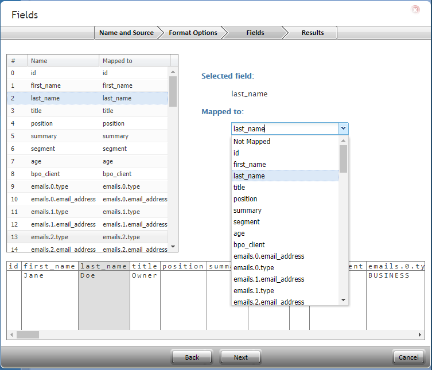This screenshot has width=432, height=370.
Task: Sort by the Name column header
Action: [63, 61]
